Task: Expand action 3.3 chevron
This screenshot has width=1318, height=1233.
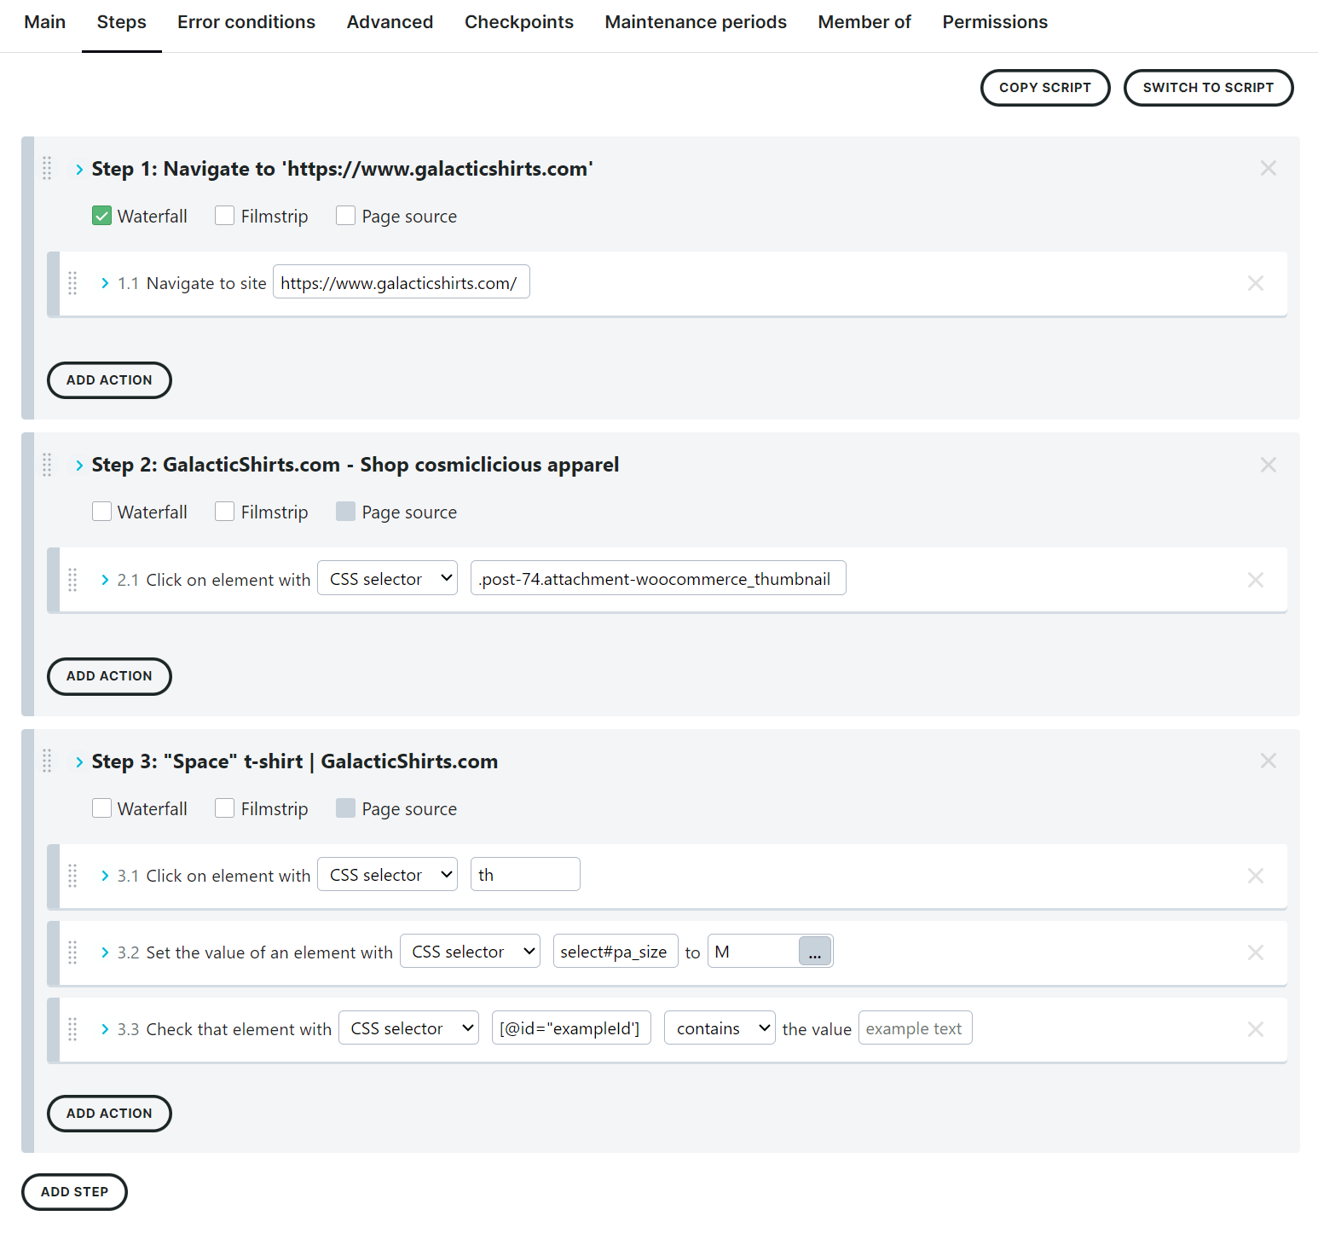Action: (105, 1029)
